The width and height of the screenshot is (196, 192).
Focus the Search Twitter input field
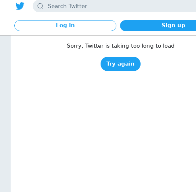pyautogui.click(x=115, y=6)
